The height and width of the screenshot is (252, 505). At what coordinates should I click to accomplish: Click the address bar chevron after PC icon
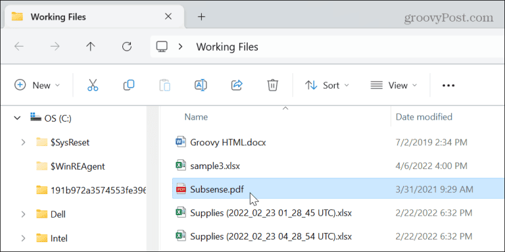click(180, 47)
